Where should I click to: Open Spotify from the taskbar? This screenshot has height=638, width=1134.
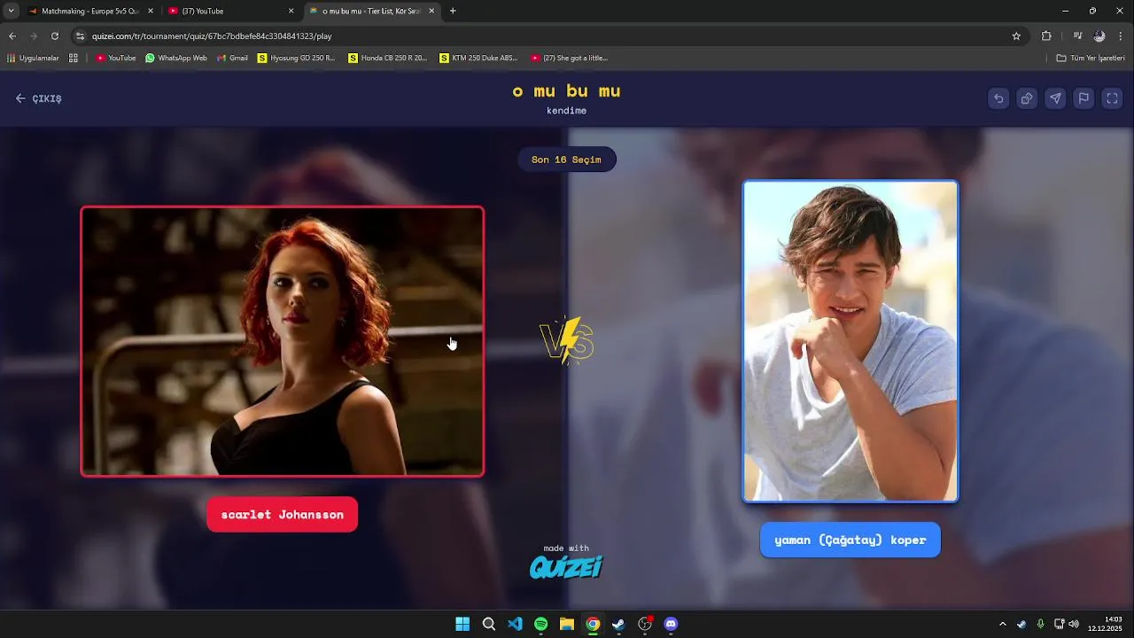click(540, 624)
